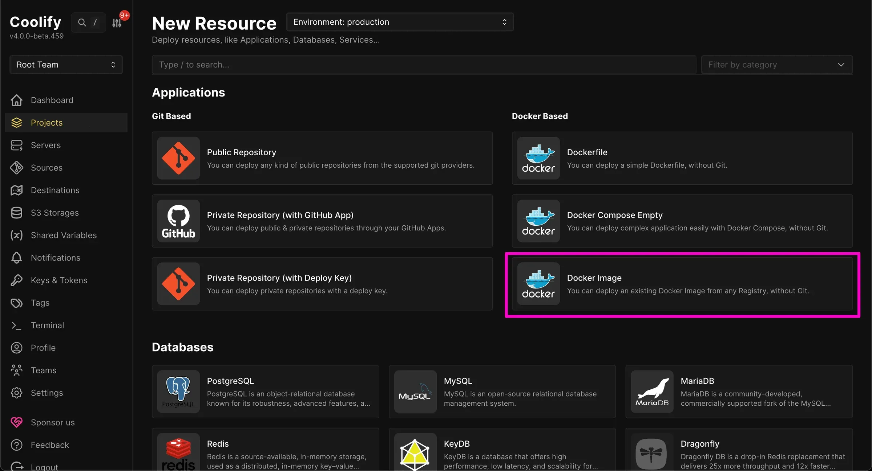The width and height of the screenshot is (872, 471).
Task: Click the GitHub logo on Private Repository card
Action: (x=178, y=221)
